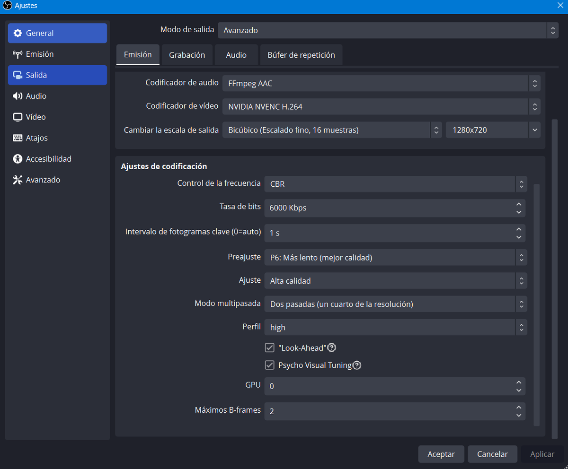Open the Atajos keyboard icon in sidebar
Image resolution: width=568 pixels, height=469 pixels.
tap(18, 138)
